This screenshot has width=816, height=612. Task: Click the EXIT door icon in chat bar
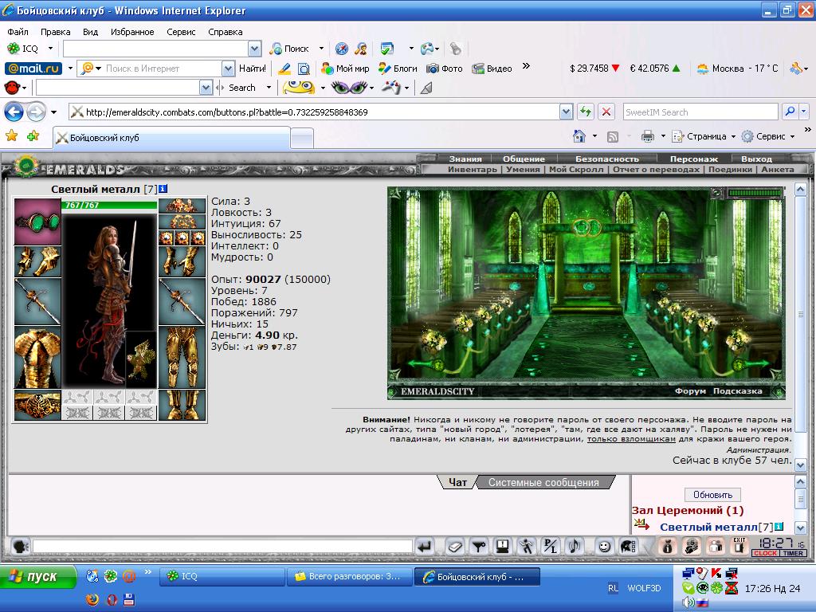coord(739,546)
